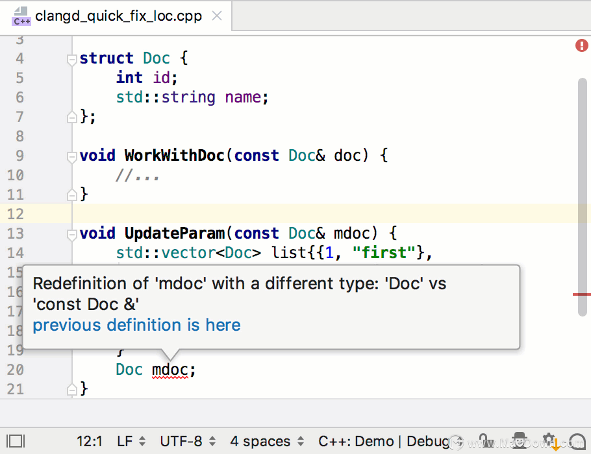
Task: Click the fold end marker on line 7
Action: [71, 117]
